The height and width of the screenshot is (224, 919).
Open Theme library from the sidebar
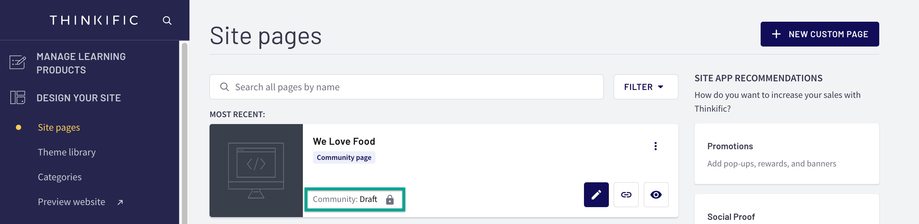pos(67,152)
